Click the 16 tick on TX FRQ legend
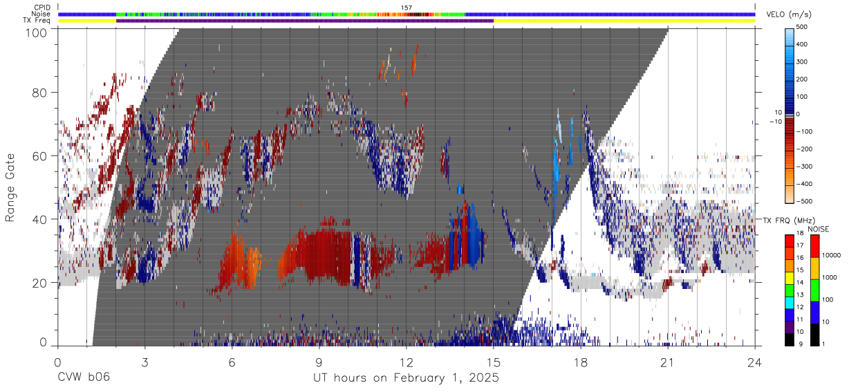Screen dimensions: 849x392 (801, 257)
